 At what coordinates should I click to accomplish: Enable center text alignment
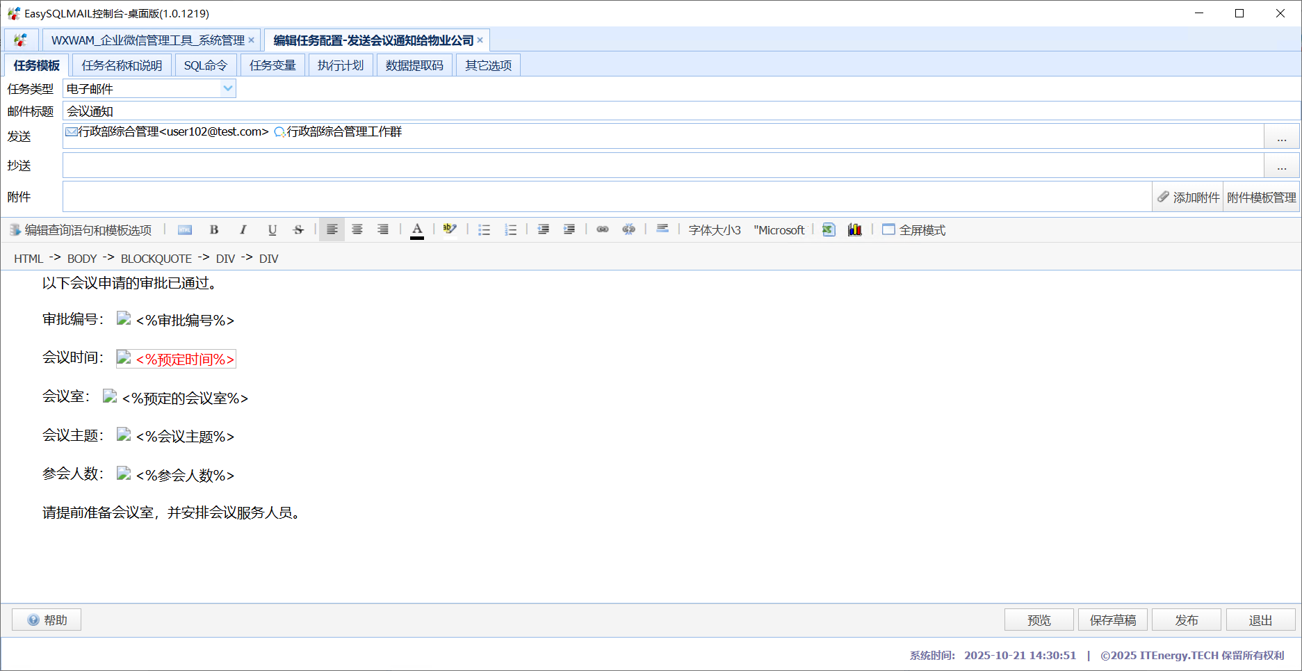click(x=357, y=230)
